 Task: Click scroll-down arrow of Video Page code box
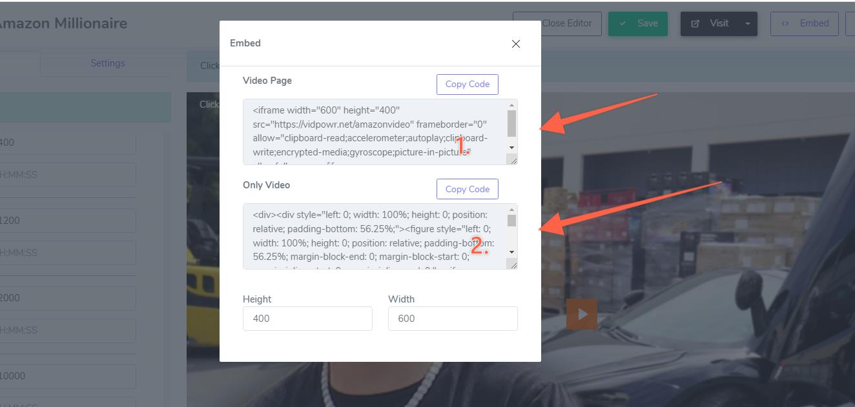511,148
